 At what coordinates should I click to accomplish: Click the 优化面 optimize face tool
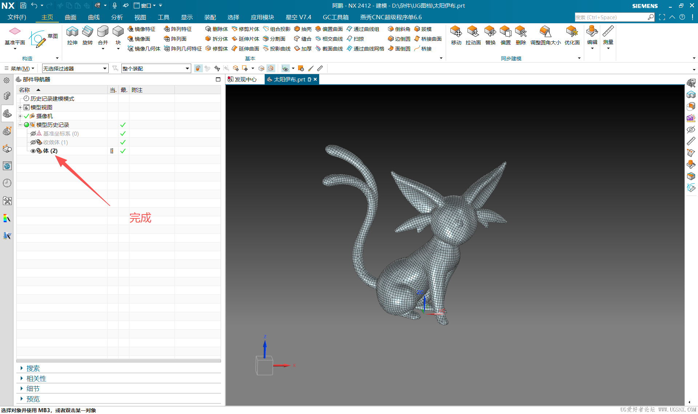coord(572,36)
